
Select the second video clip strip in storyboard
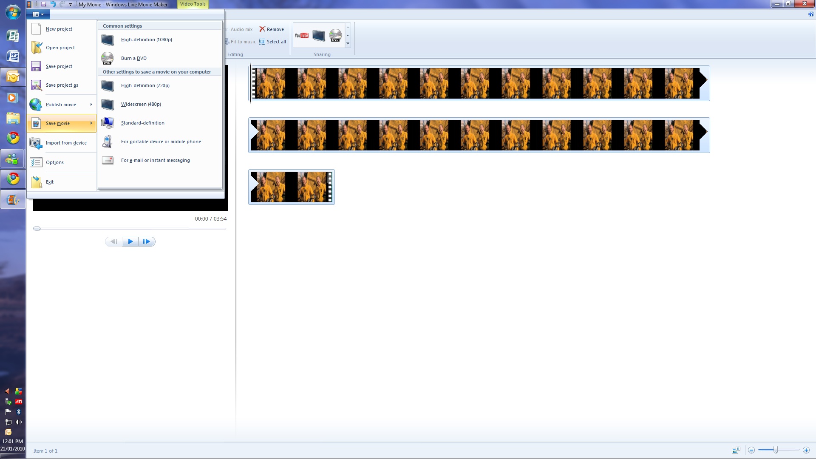click(x=479, y=135)
